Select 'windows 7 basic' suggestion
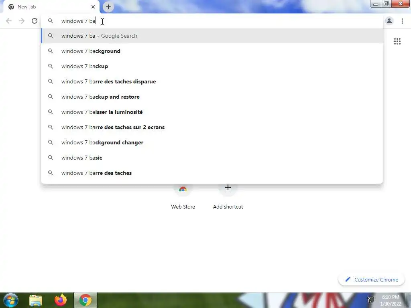Image resolution: width=411 pixels, height=308 pixels. click(212, 158)
